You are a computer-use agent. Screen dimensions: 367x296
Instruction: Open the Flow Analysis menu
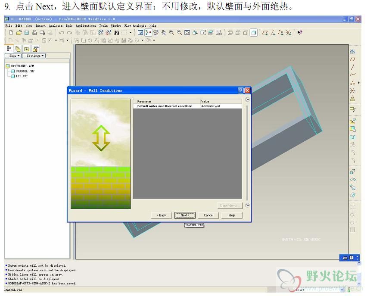point(135,26)
